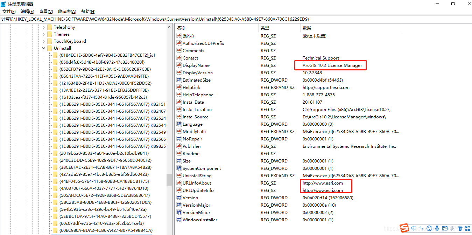Sort values by the 名称 column header

[x=217, y=28]
